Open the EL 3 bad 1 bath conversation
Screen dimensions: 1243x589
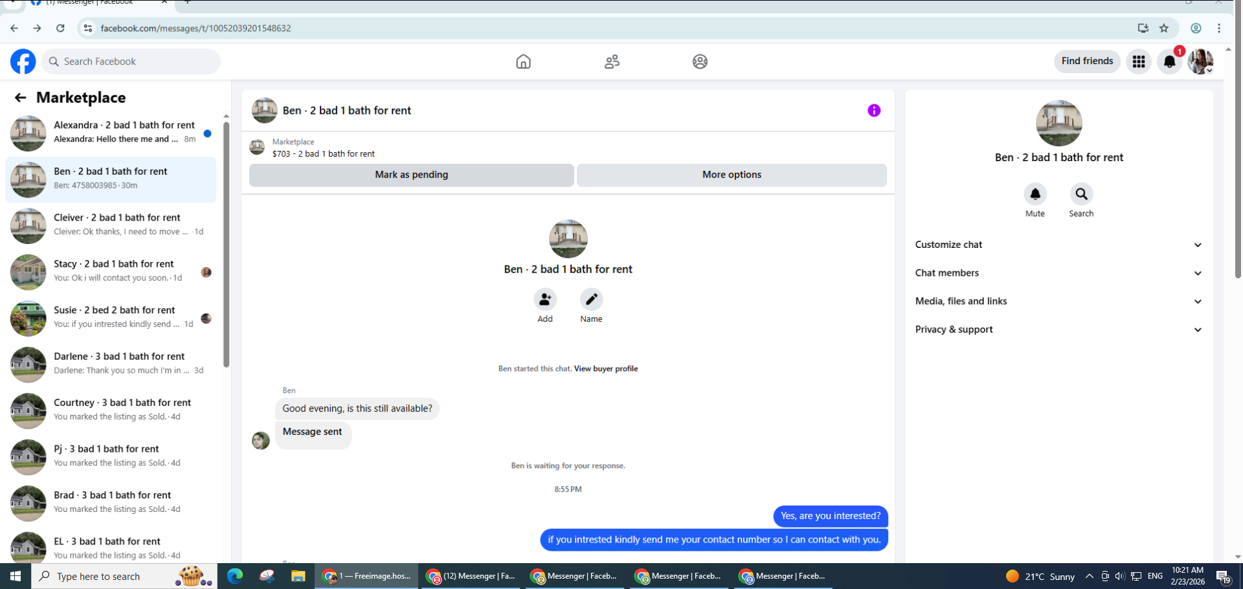tap(111, 547)
